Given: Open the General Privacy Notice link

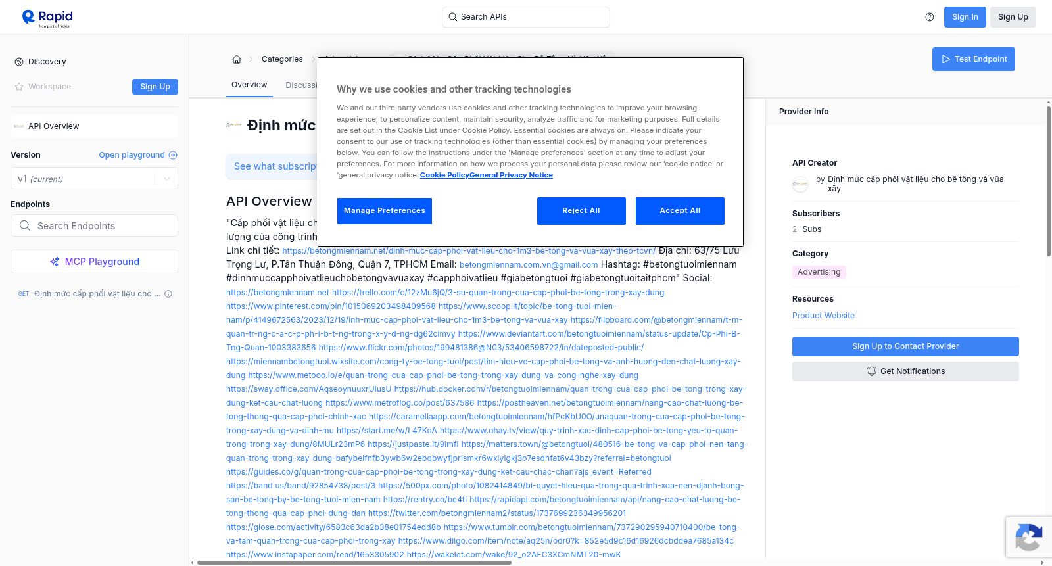Looking at the screenshot, I should [511, 175].
